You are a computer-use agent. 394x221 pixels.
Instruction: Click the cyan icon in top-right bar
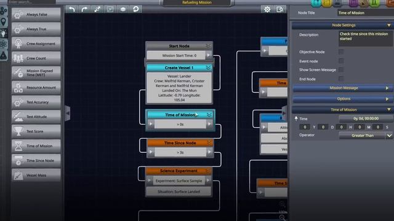coord(316,2)
